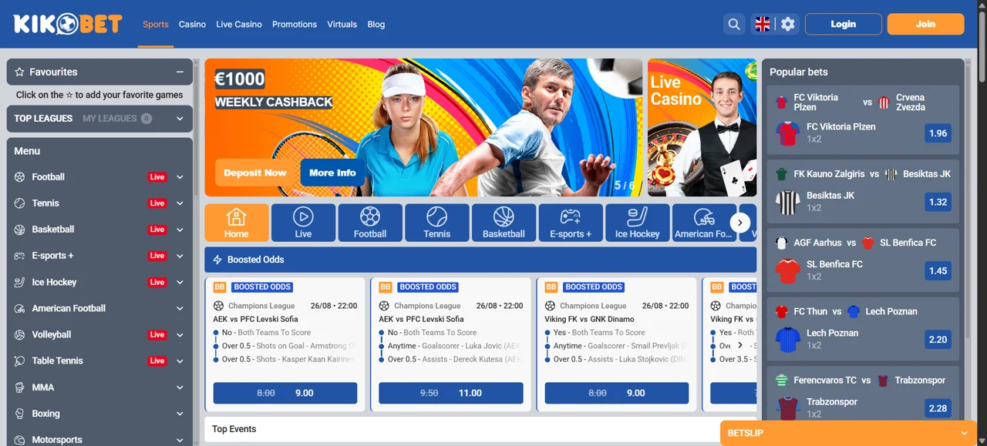The image size is (987, 446).
Task: Select 11.00 boosted odds button
Action: point(451,393)
